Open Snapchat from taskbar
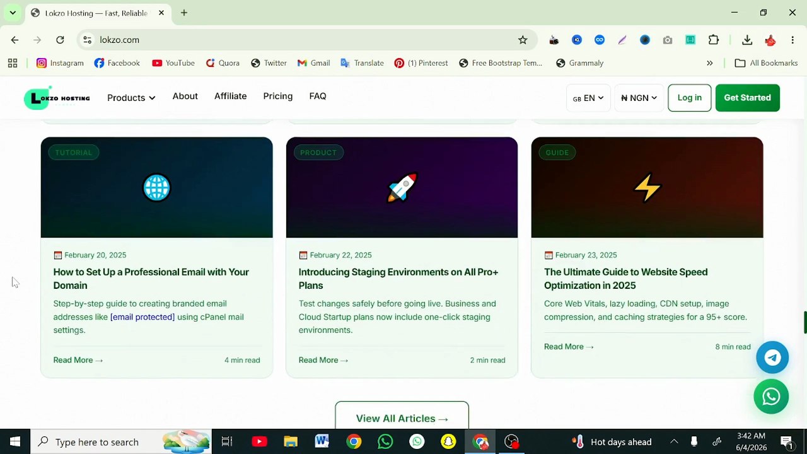 [x=448, y=441]
